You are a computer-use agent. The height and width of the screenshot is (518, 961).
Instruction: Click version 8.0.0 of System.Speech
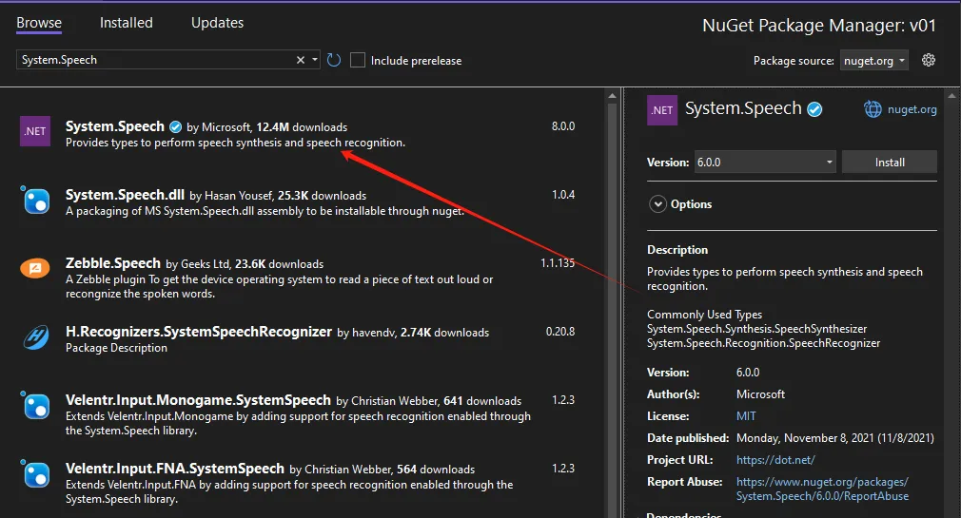click(563, 126)
